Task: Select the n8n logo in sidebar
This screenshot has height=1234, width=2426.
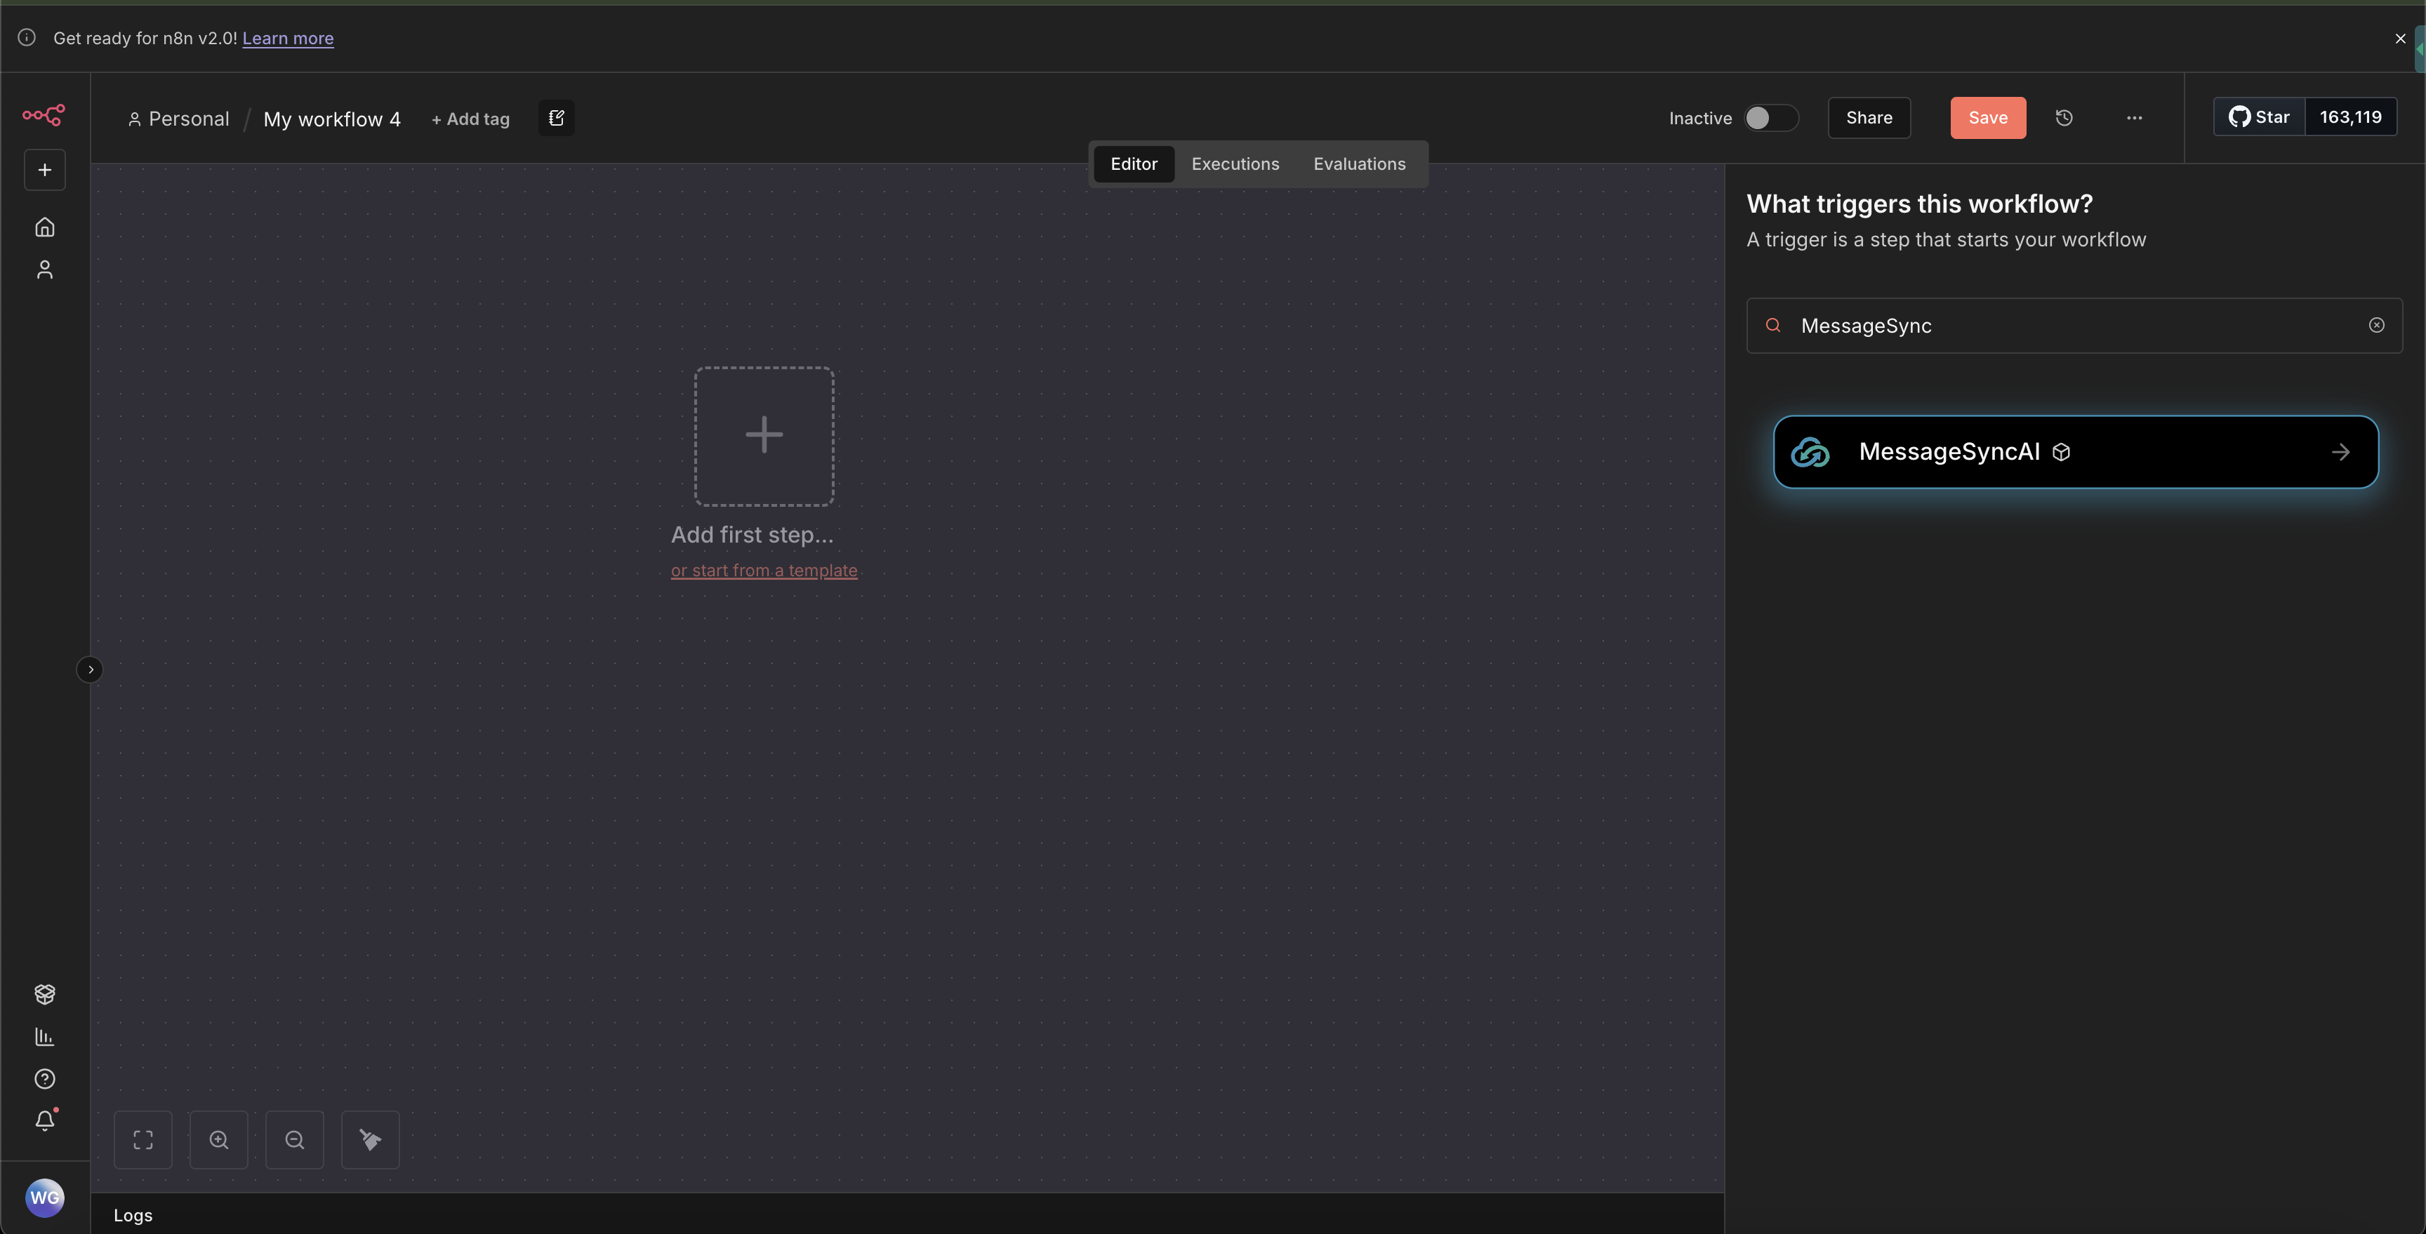Action: (x=44, y=115)
